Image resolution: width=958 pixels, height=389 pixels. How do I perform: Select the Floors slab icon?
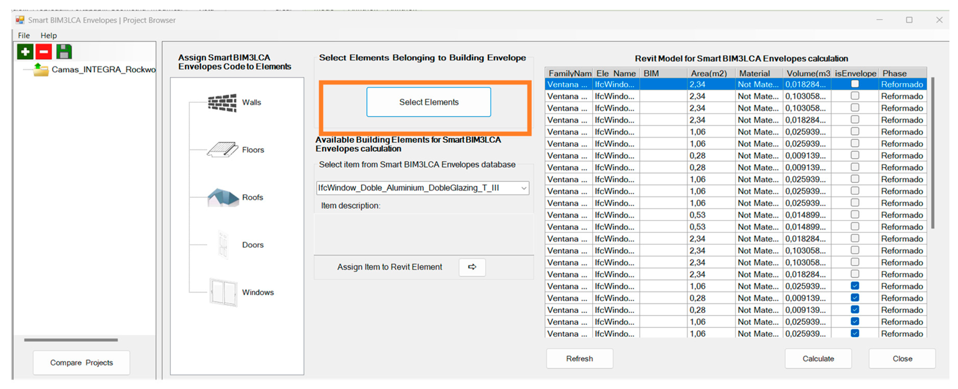pyautogui.click(x=222, y=150)
